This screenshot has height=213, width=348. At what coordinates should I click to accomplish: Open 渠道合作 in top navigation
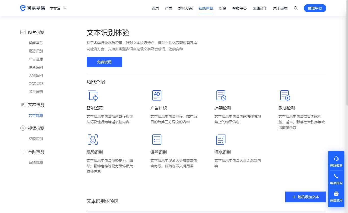point(260,8)
